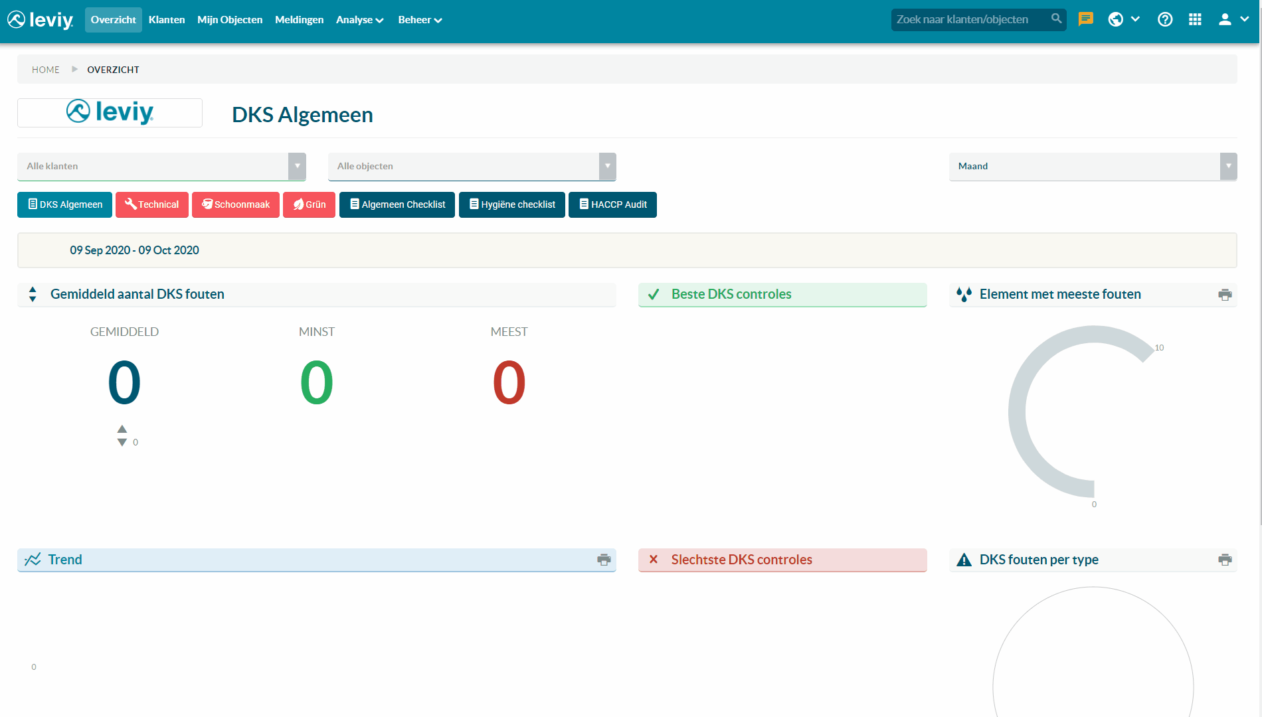This screenshot has height=717, width=1262.
Task: Open the orange chat messages icon
Action: coord(1086,19)
